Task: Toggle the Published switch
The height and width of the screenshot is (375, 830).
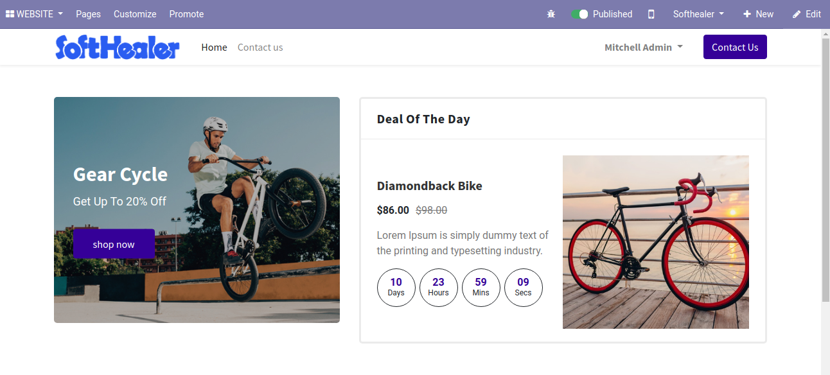Action: click(x=579, y=14)
